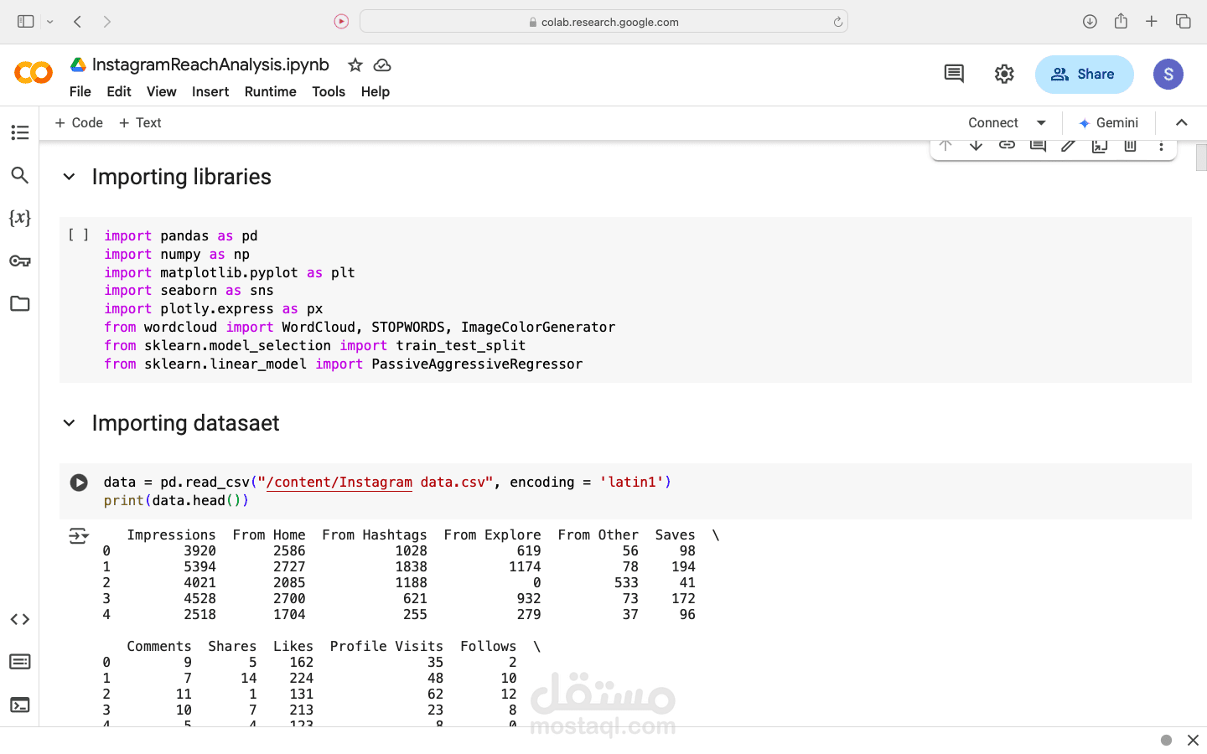
Task: Open the Connect dropdown arrow
Action: coord(1041,122)
